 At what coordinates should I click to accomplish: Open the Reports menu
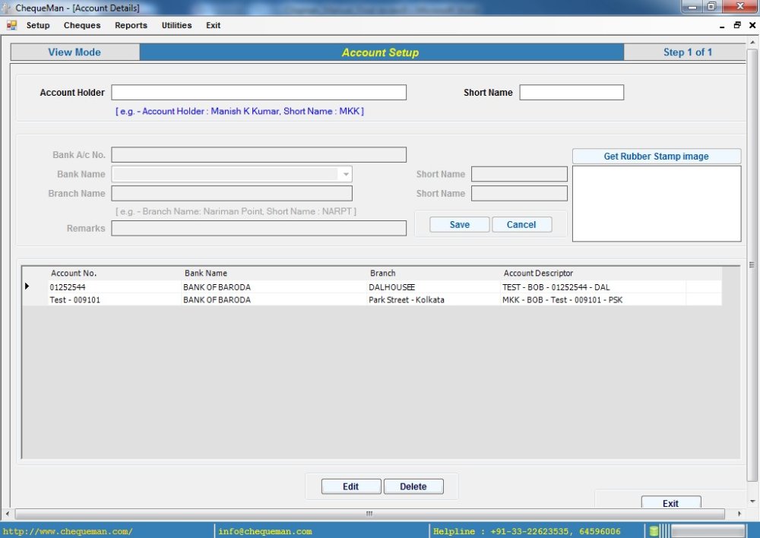point(131,25)
